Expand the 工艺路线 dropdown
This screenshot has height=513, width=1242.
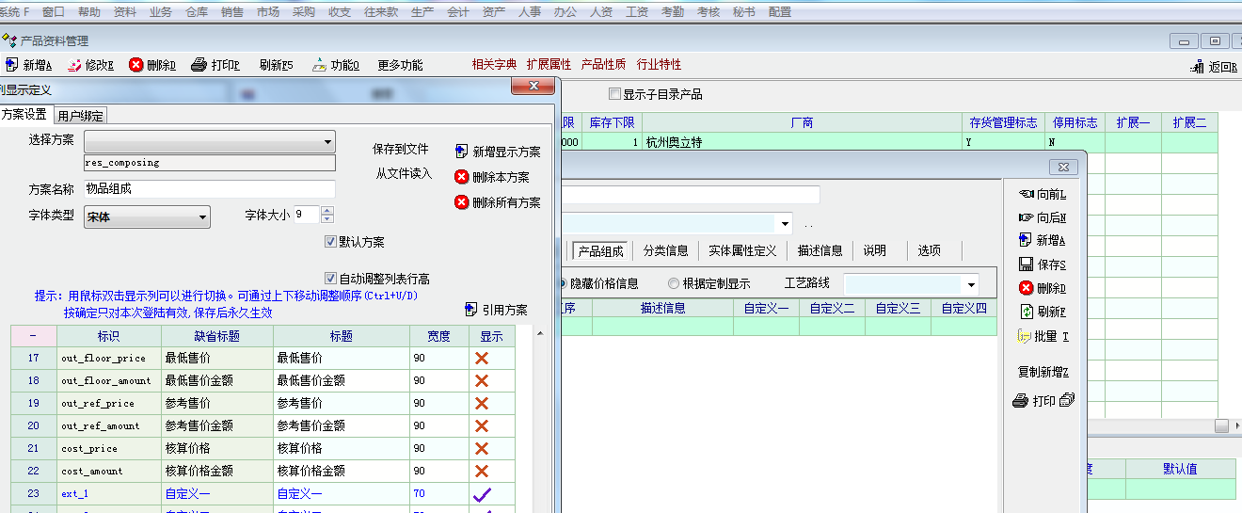pyautogui.click(x=970, y=284)
